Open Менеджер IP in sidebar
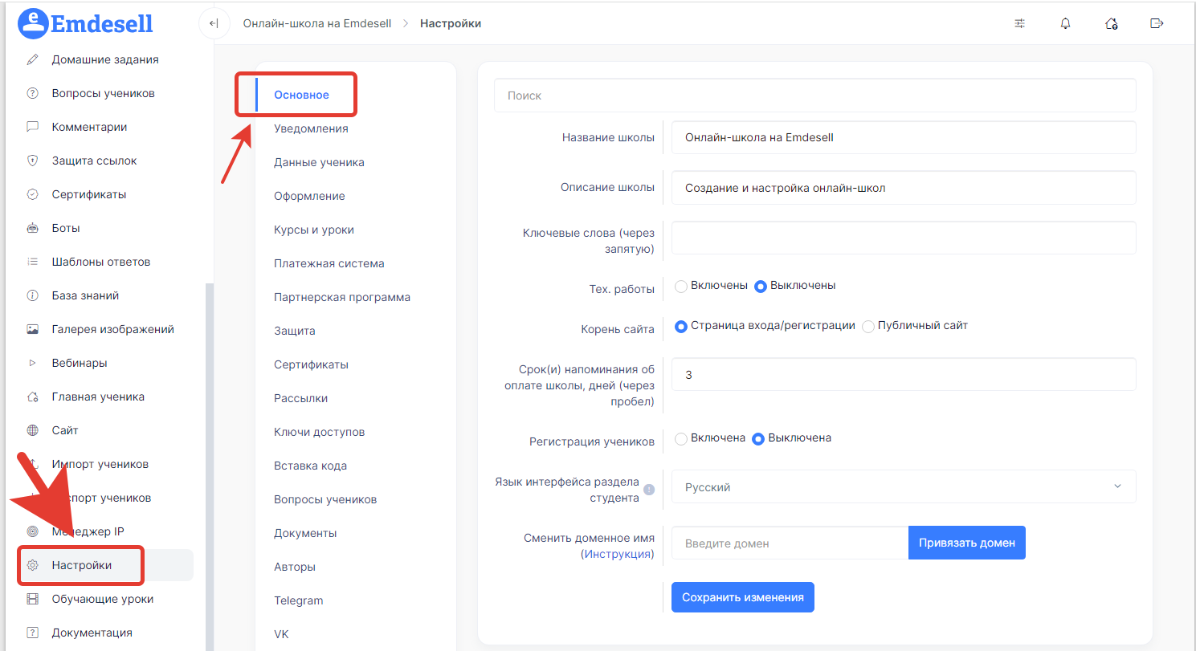 (x=88, y=531)
